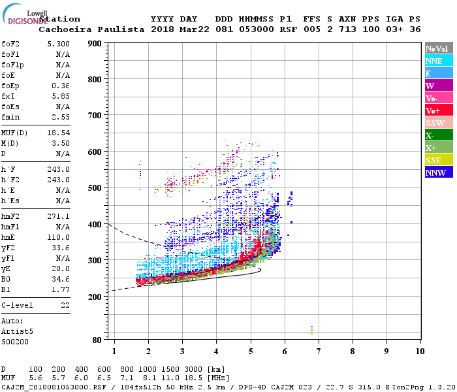Click the h`Es N/A value
The height and width of the screenshot is (392, 457).
[63, 201]
